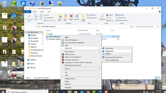Expand the address bar history dropdown

point(130,27)
